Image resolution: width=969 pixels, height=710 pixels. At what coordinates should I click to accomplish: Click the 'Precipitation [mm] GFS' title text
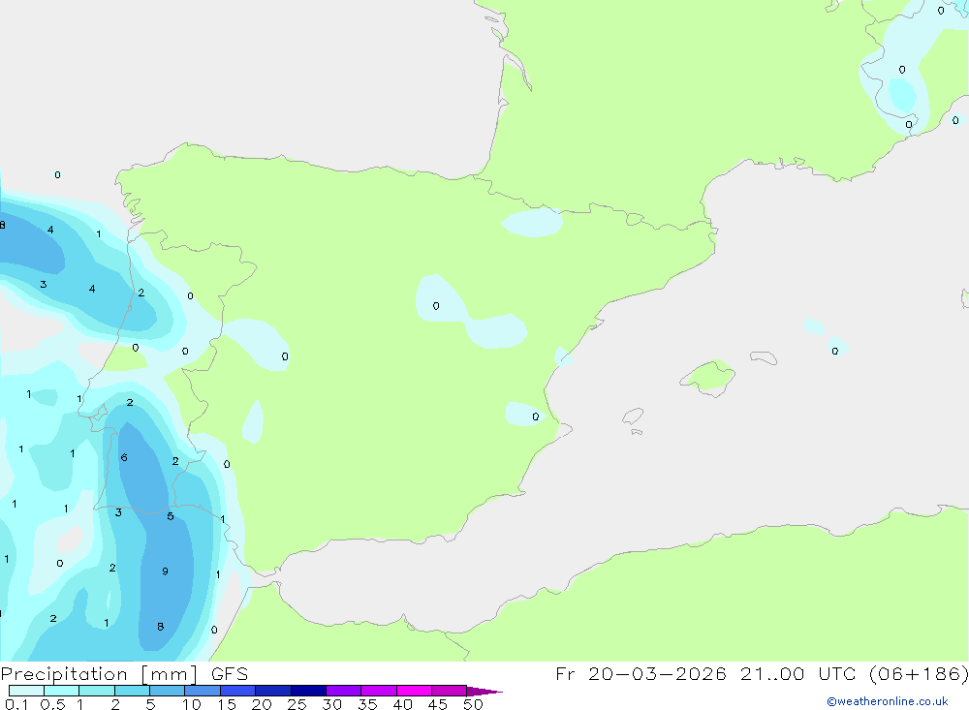tap(124, 673)
